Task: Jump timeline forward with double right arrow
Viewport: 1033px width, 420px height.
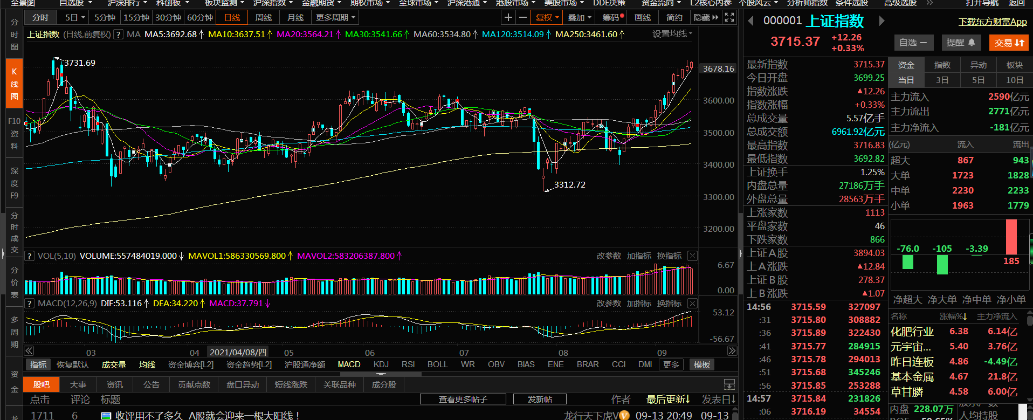Action: pos(732,351)
